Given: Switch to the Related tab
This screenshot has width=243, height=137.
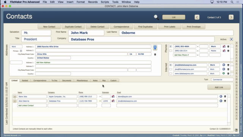Looking at the screenshot, I should coord(25,80).
